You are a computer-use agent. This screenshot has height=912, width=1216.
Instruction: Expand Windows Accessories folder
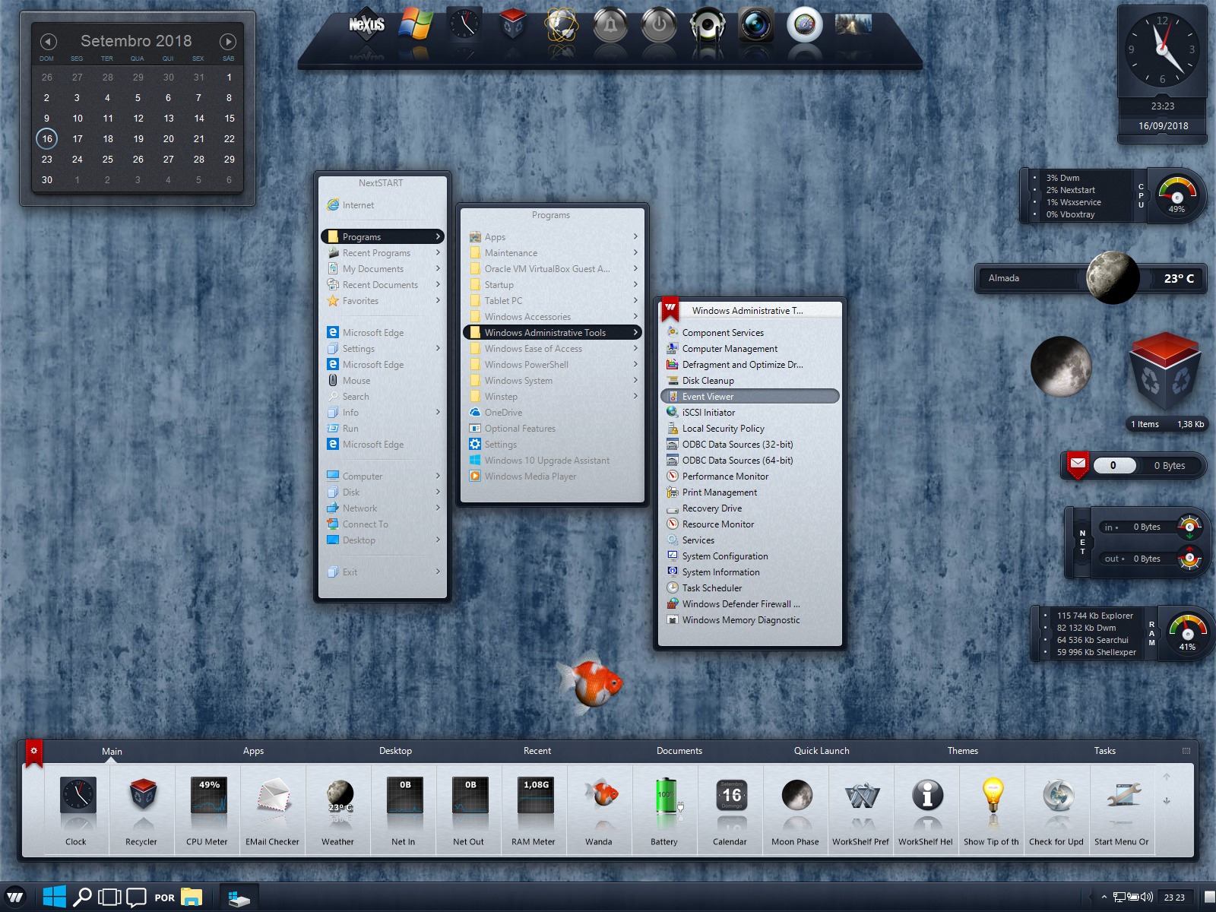click(553, 317)
